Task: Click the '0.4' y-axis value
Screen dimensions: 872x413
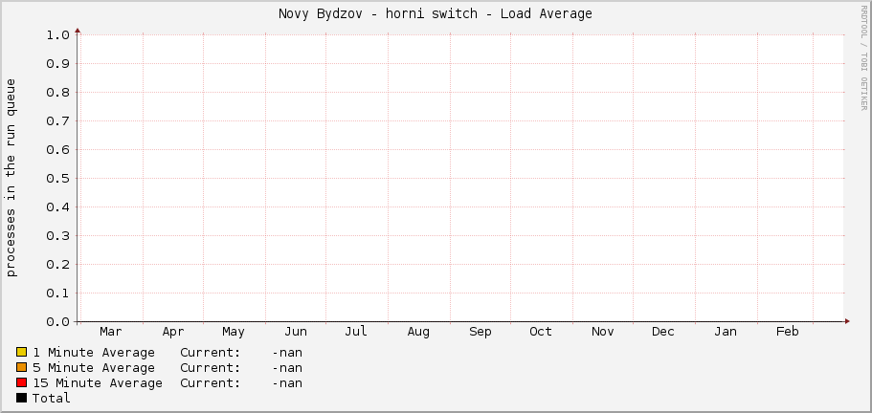Action: pyautogui.click(x=57, y=207)
